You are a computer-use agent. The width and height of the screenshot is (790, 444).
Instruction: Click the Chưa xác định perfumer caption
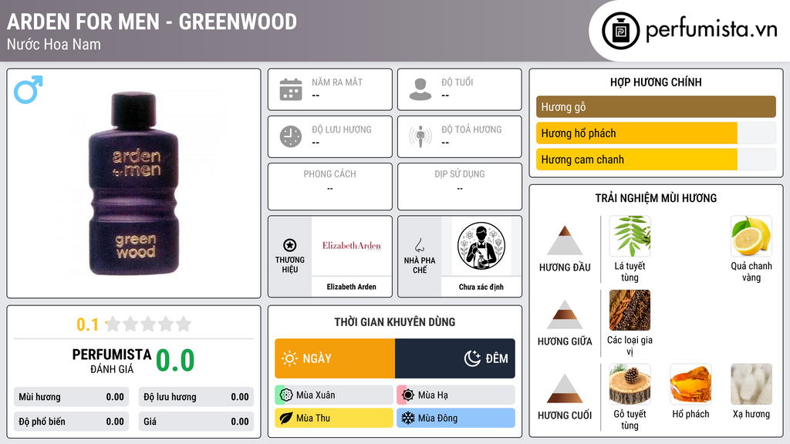tap(481, 287)
